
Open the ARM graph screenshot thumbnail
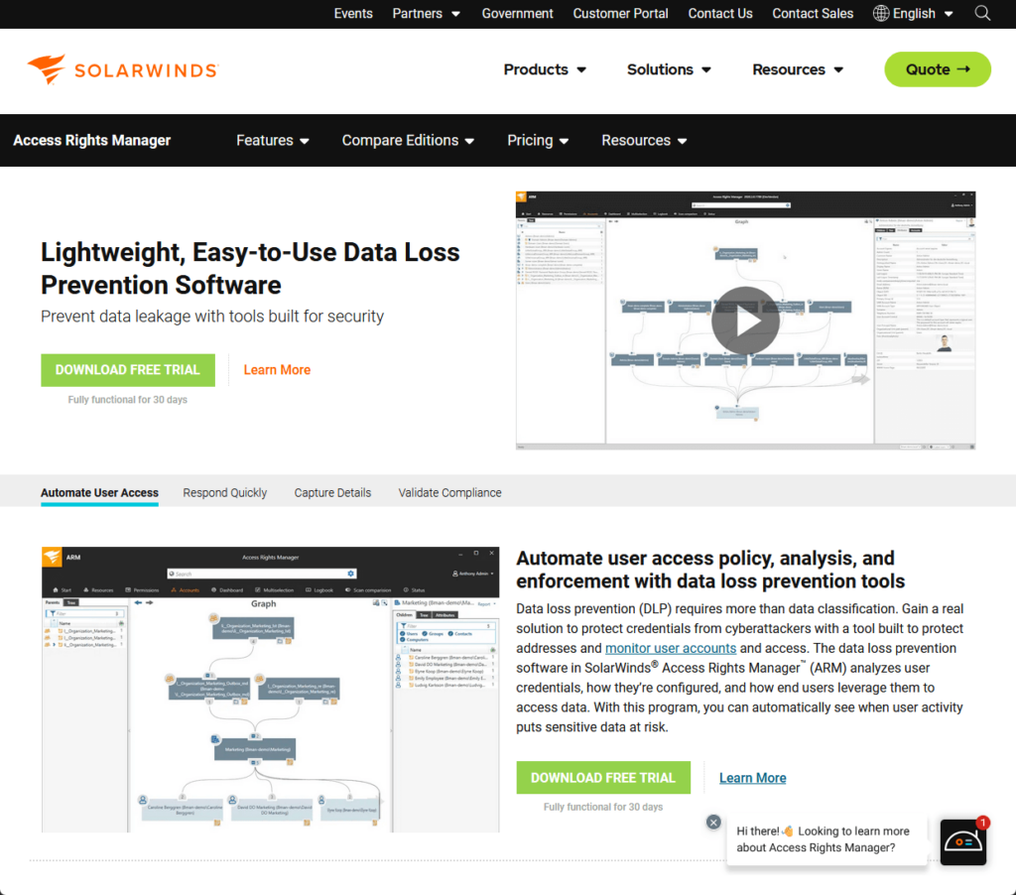click(270, 690)
